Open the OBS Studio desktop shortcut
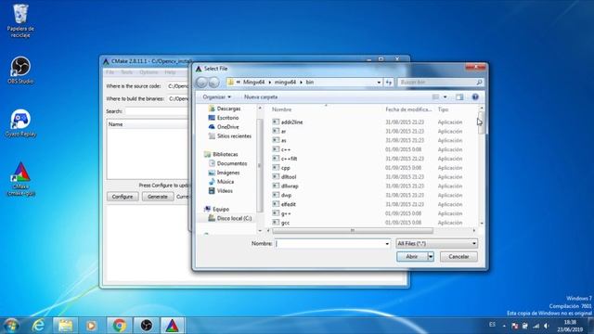 [x=20, y=71]
